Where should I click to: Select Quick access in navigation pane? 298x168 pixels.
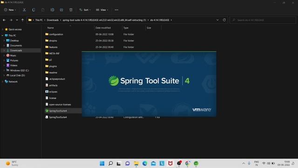(x=15, y=29)
